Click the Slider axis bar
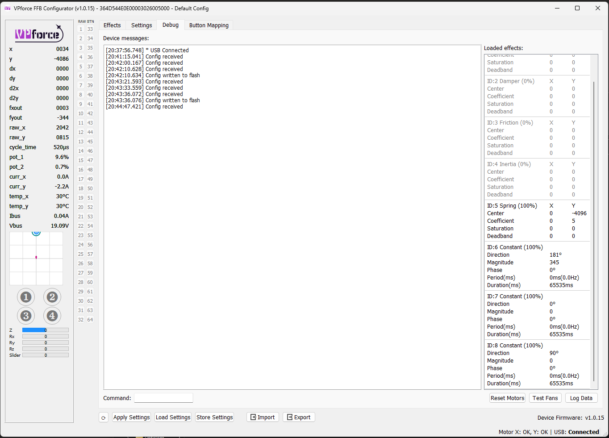Image resolution: width=609 pixels, height=438 pixels. pyautogui.click(x=46, y=355)
